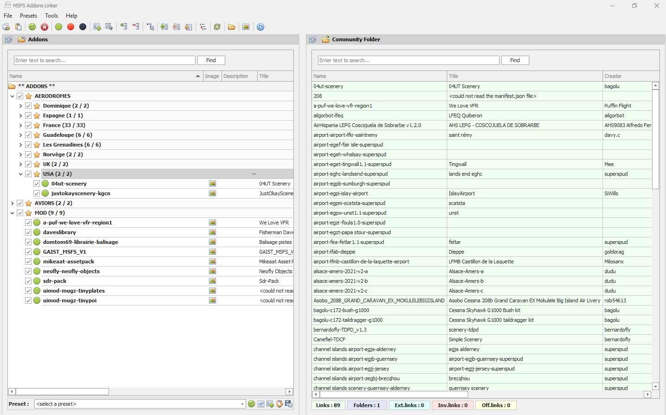Image resolution: width=666 pixels, height=415 pixels.
Task: Collapse the MOD (9 / 9) group
Action: click(13, 213)
